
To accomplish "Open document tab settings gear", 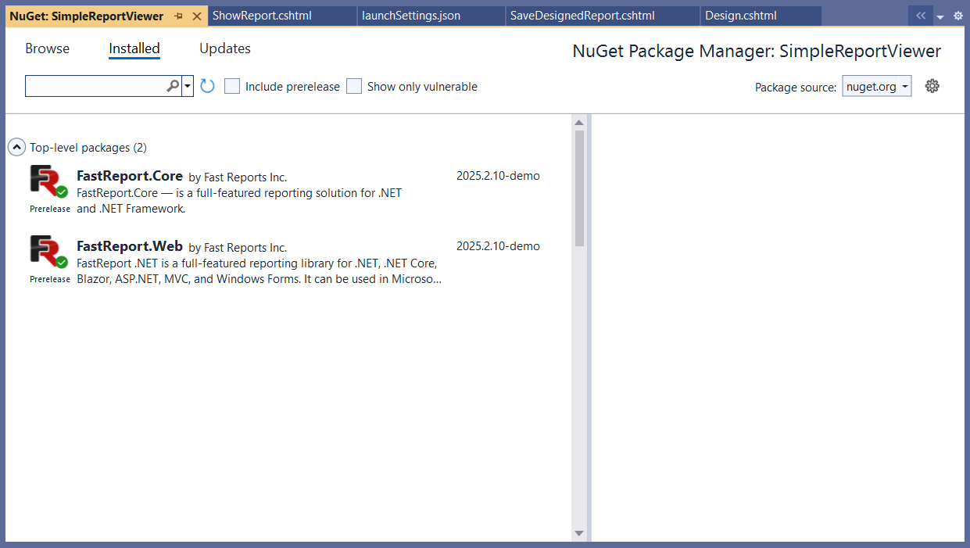I will [x=958, y=16].
